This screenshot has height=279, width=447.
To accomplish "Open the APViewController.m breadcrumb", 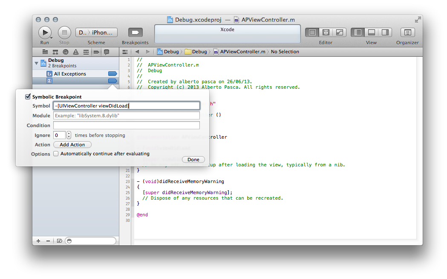I will tap(239, 52).
